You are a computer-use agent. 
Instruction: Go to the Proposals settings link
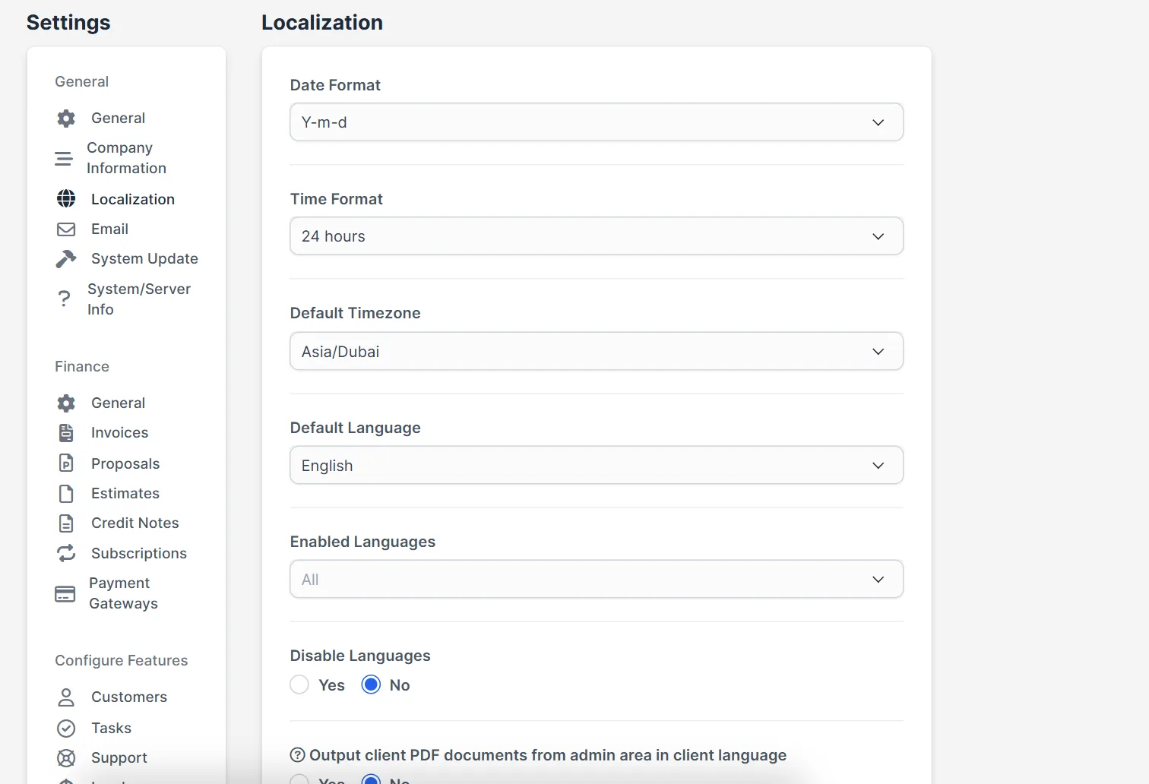click(x=125, y=463)
